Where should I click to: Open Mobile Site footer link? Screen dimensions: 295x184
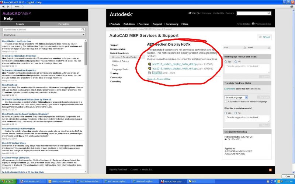(x=147, y=170)
